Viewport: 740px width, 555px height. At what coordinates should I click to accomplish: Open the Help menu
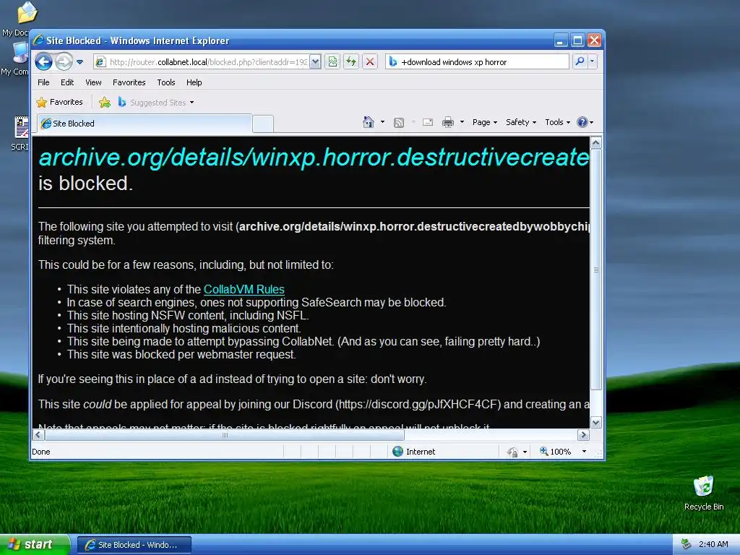tap(194, 82)
